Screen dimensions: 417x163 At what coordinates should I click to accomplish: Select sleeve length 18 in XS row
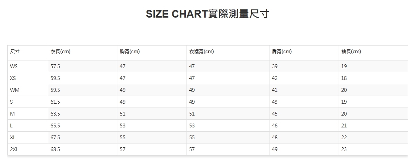pyautogui.click(x=344, y=78)
